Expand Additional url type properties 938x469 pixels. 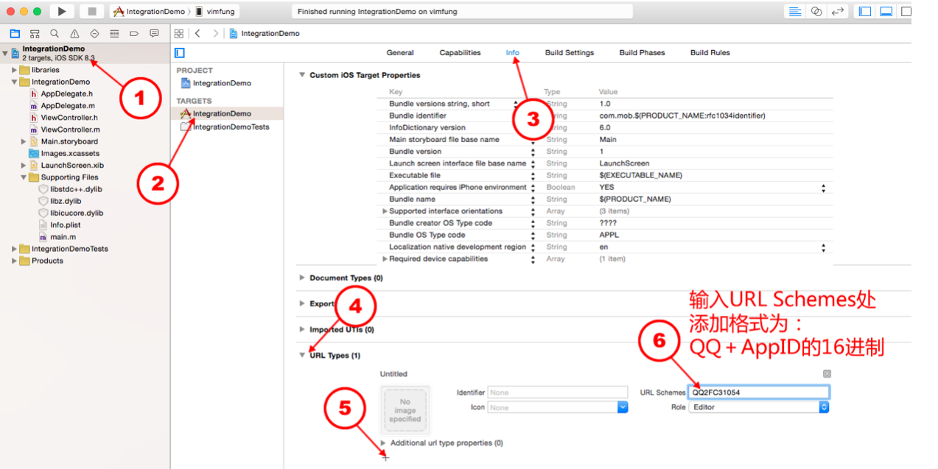pyautogui.click(x=383, y=443)
